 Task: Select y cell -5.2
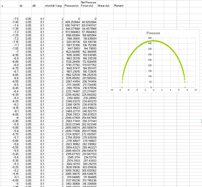coord(10,171)
